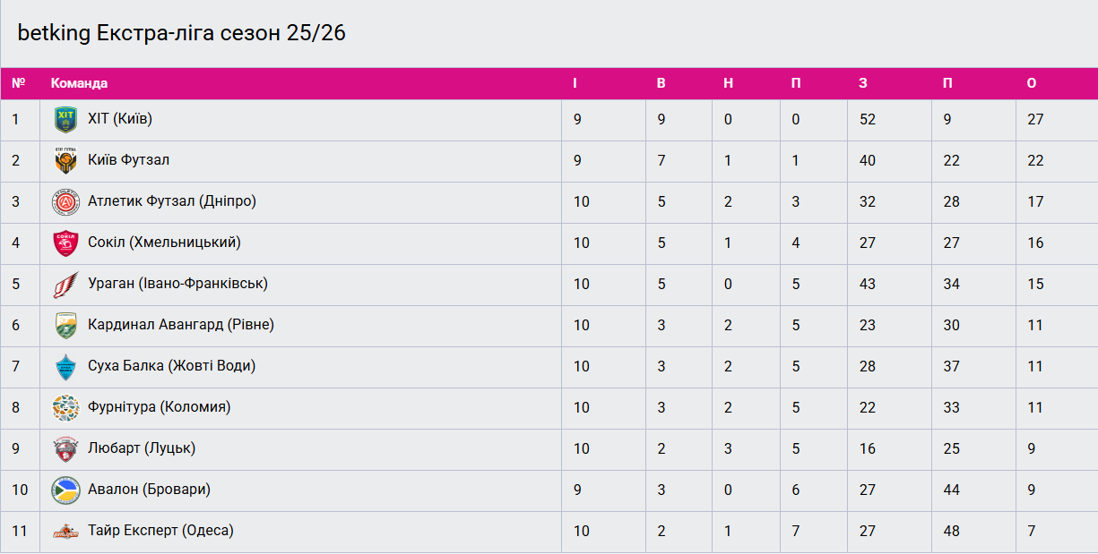Click the Київ Футзал team logo
This screenshot has width=1098, height=554.
click(65, 161)
